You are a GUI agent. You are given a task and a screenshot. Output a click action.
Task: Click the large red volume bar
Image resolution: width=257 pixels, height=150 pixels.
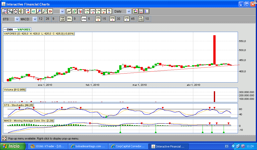[x=214, y=97]
